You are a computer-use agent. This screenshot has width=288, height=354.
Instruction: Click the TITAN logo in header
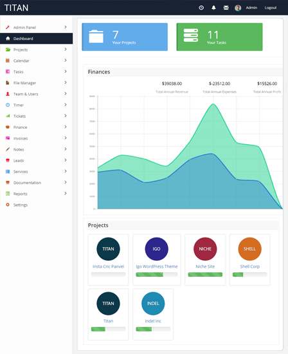16,8
